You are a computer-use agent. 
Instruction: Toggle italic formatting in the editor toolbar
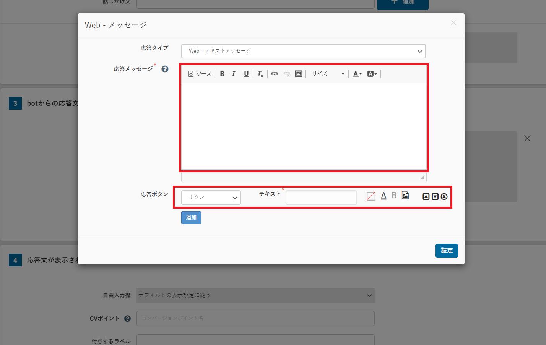pos(234,74)
